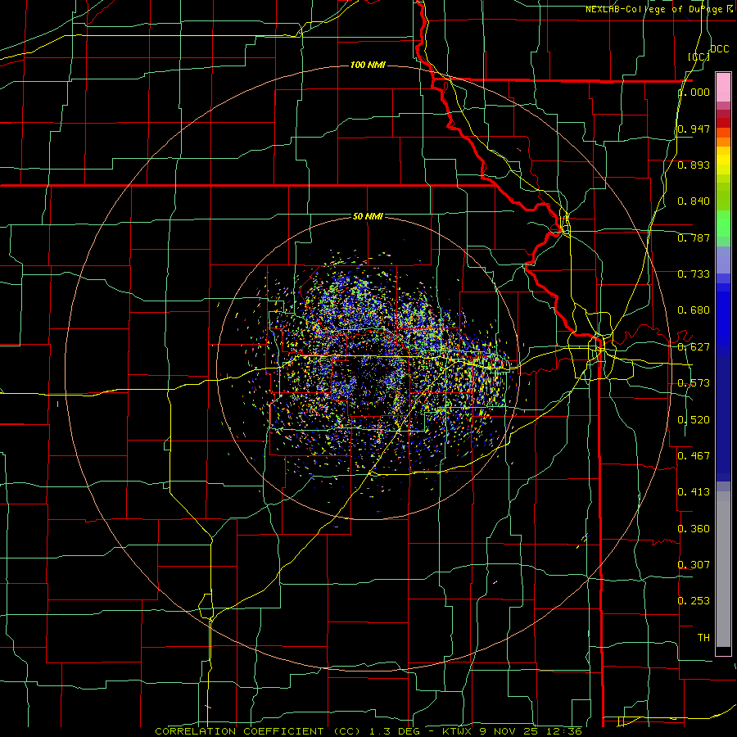Click the 0.253 color scale value

[x=694, y=601]
